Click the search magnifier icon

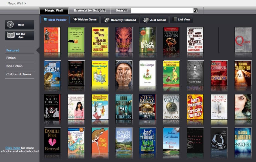click(195, 10)
